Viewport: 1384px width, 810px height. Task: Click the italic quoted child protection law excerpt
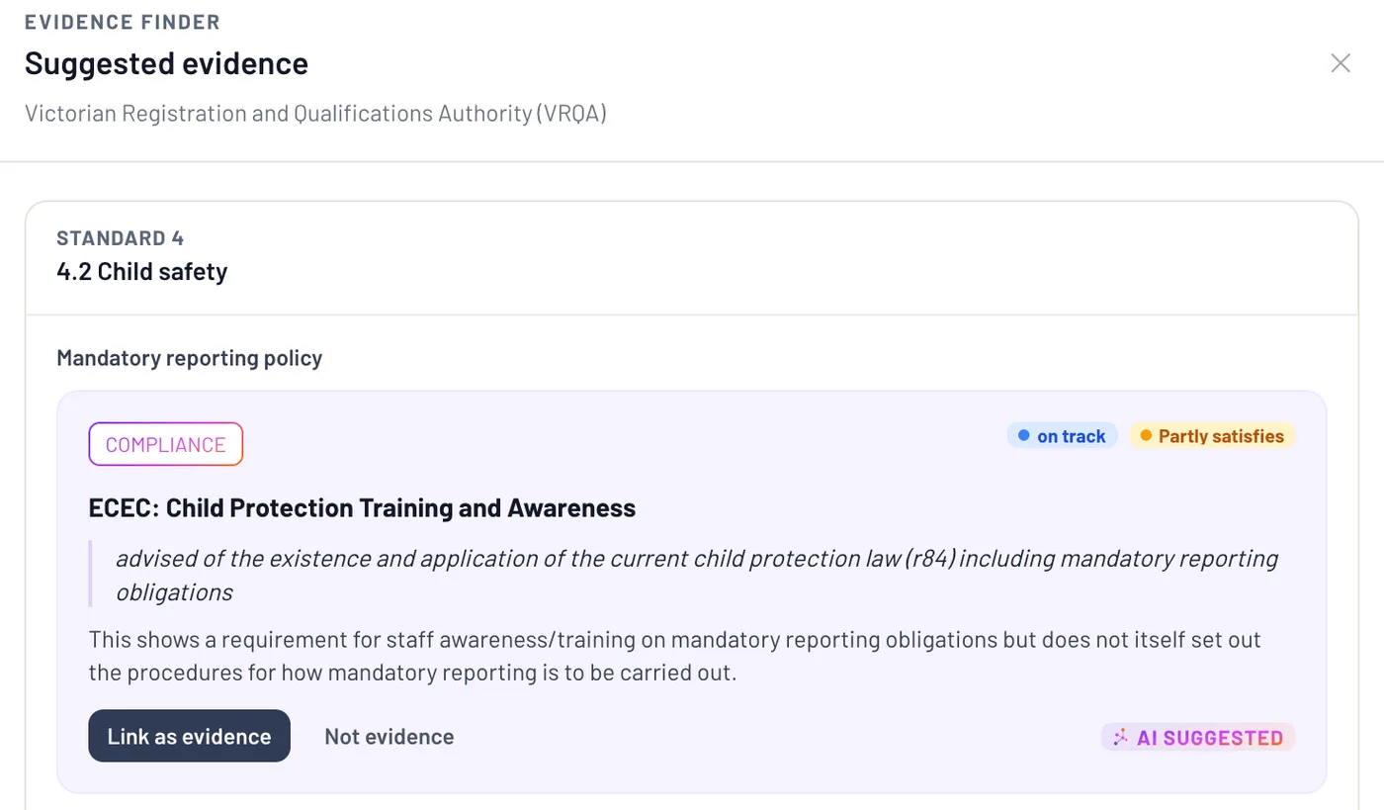[x=697, y=575]
